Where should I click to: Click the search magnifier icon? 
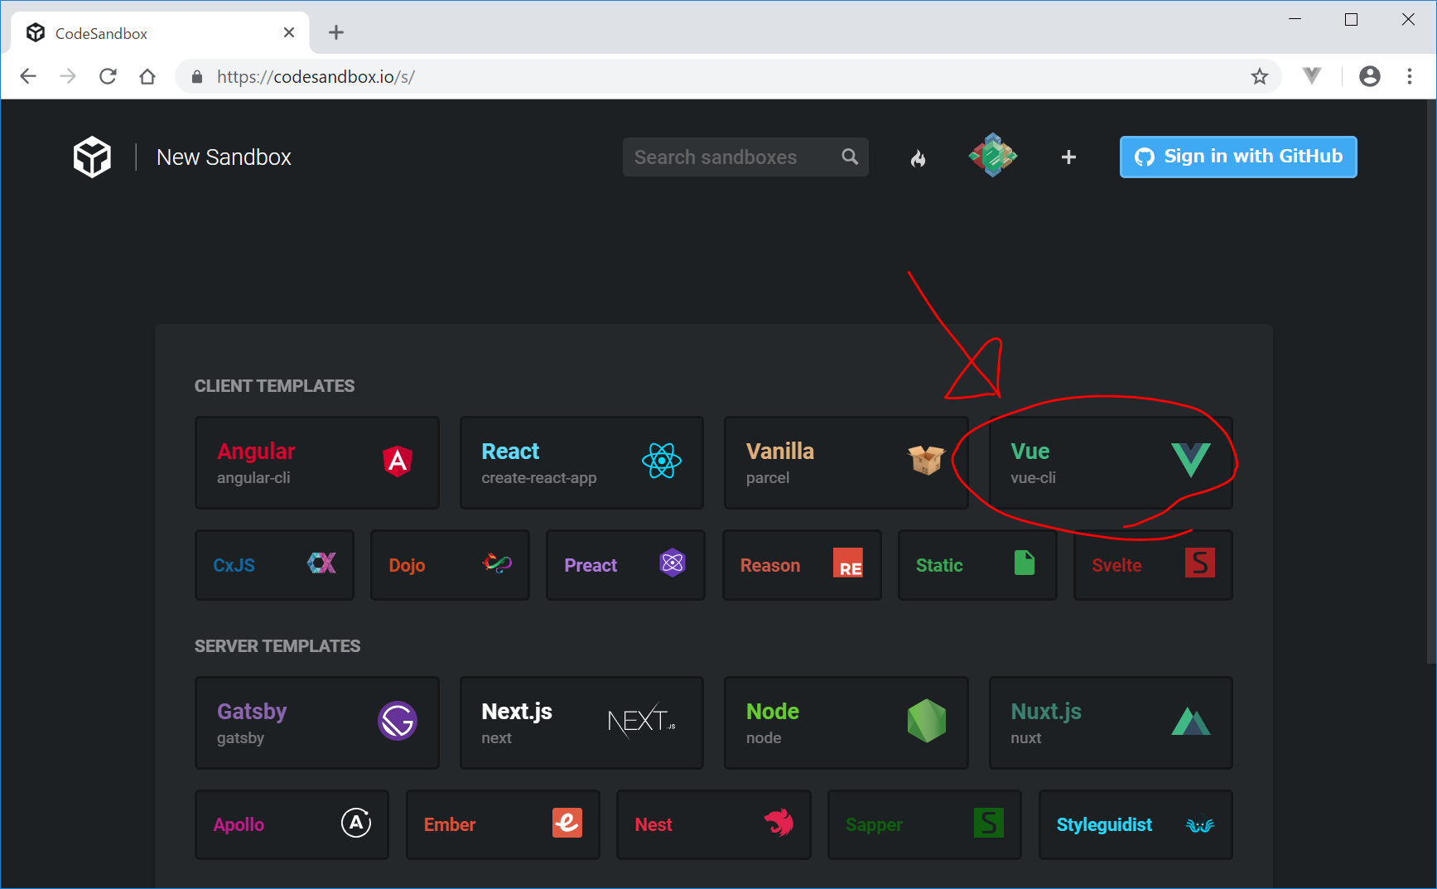click(850, 157)
